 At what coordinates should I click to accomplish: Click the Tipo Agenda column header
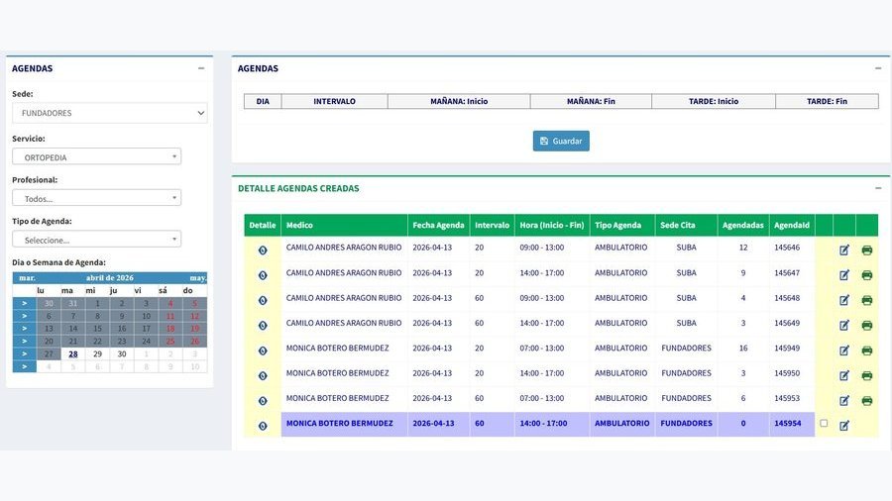[622, 225]
